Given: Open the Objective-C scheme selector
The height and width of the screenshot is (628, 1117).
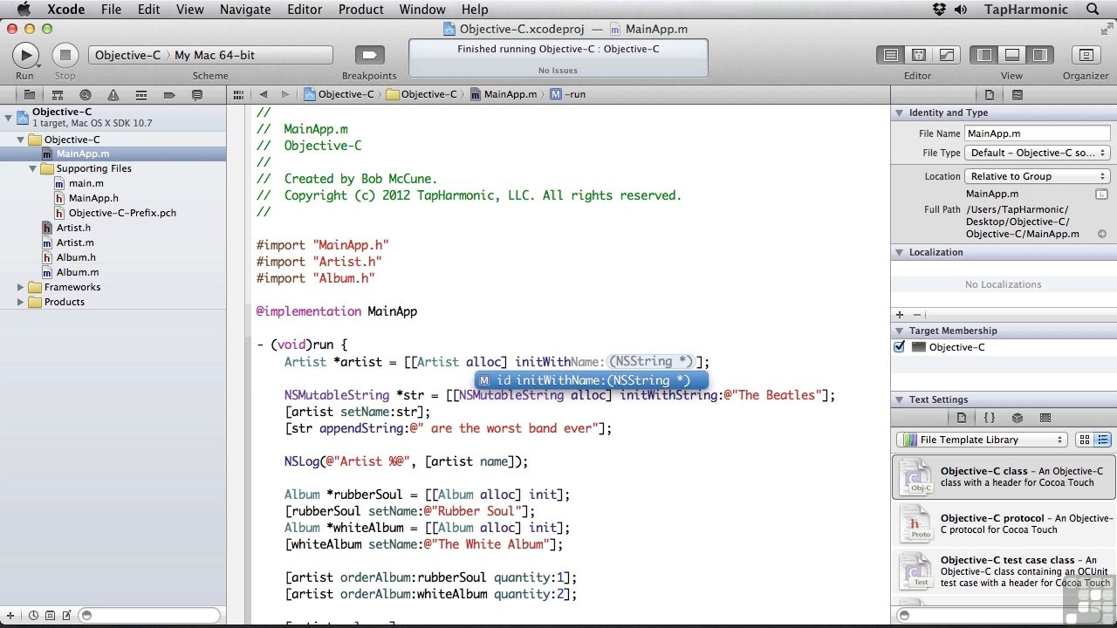Looking at the screenshot, I should point(127,55).
